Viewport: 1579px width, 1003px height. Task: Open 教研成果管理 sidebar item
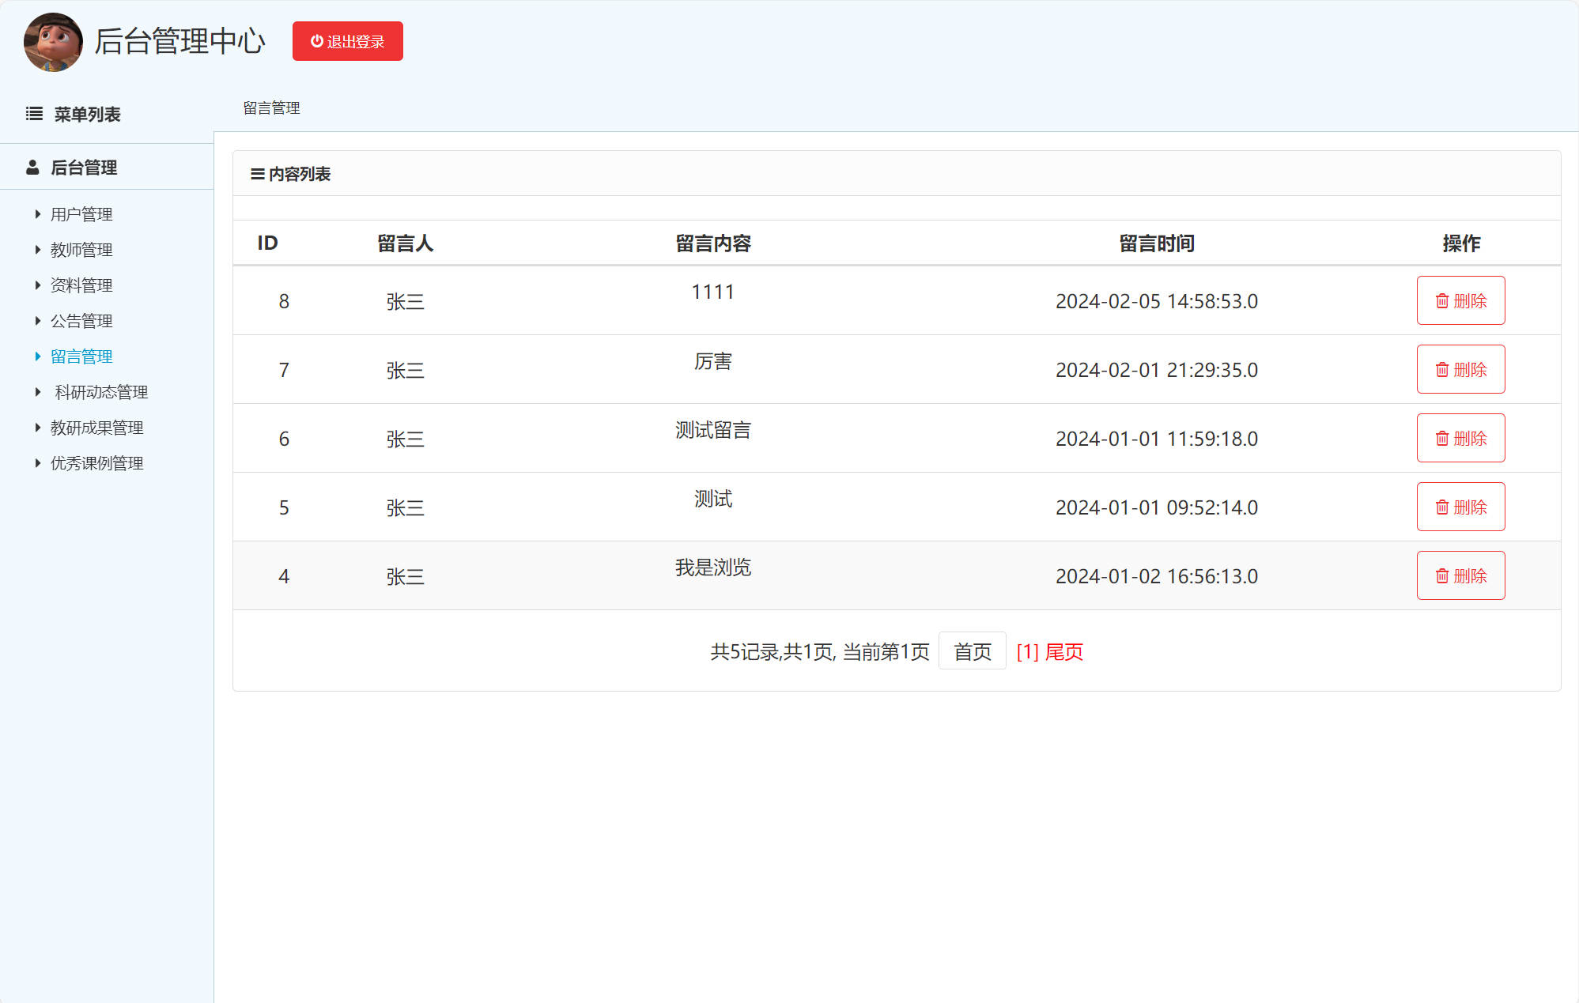pos(96,428)
